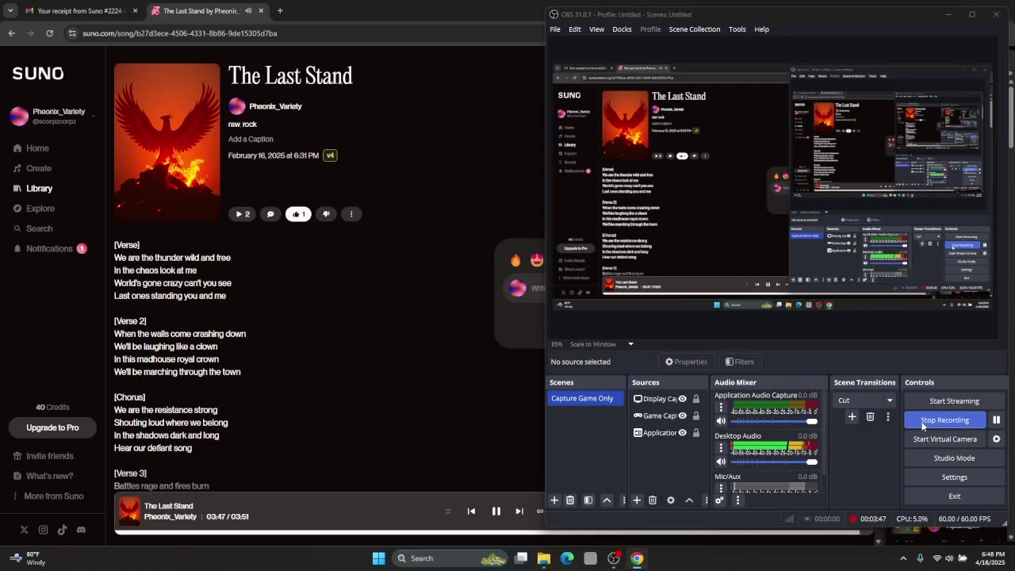Open OBS Edit menu
The width and height of the screenshot is (1015, 571).
coord(575,29)
